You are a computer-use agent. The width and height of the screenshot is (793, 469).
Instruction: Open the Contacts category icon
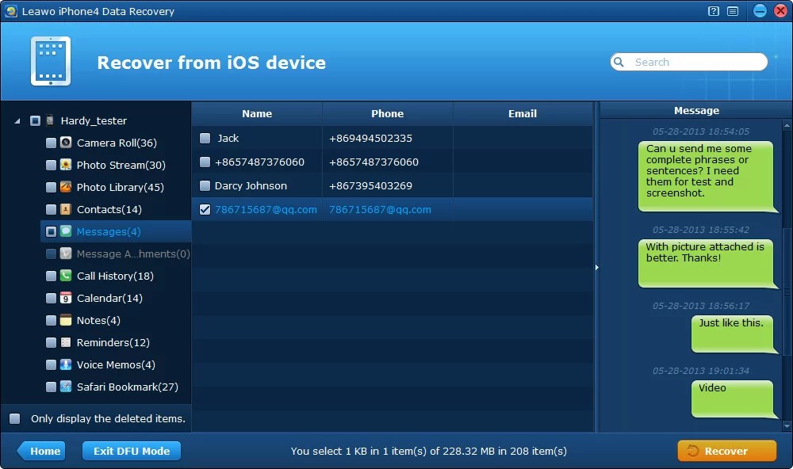[65, 209]
